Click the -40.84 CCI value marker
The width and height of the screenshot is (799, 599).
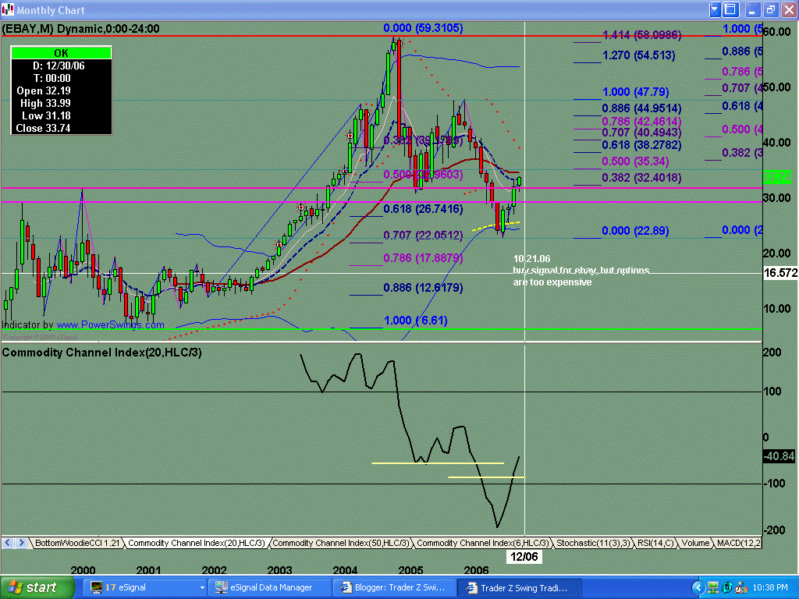point(779,456)
